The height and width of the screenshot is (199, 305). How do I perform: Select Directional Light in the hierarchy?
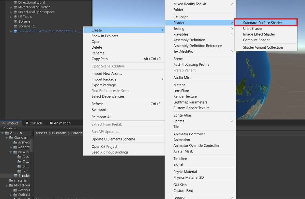[32, 2]
